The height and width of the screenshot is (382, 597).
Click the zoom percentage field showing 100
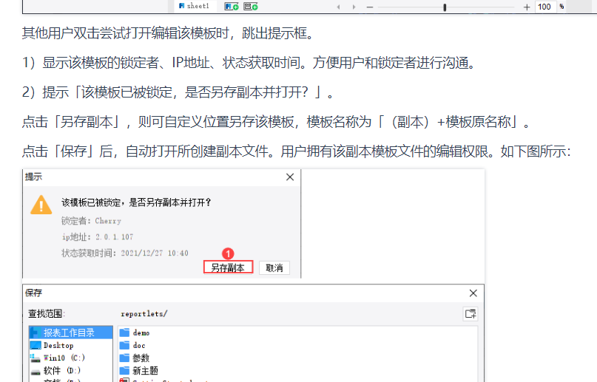coord(544,7)
